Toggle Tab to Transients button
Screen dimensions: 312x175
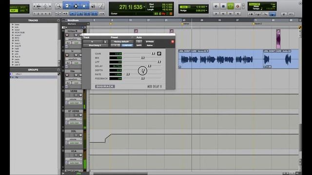click(x=65, y=14)
